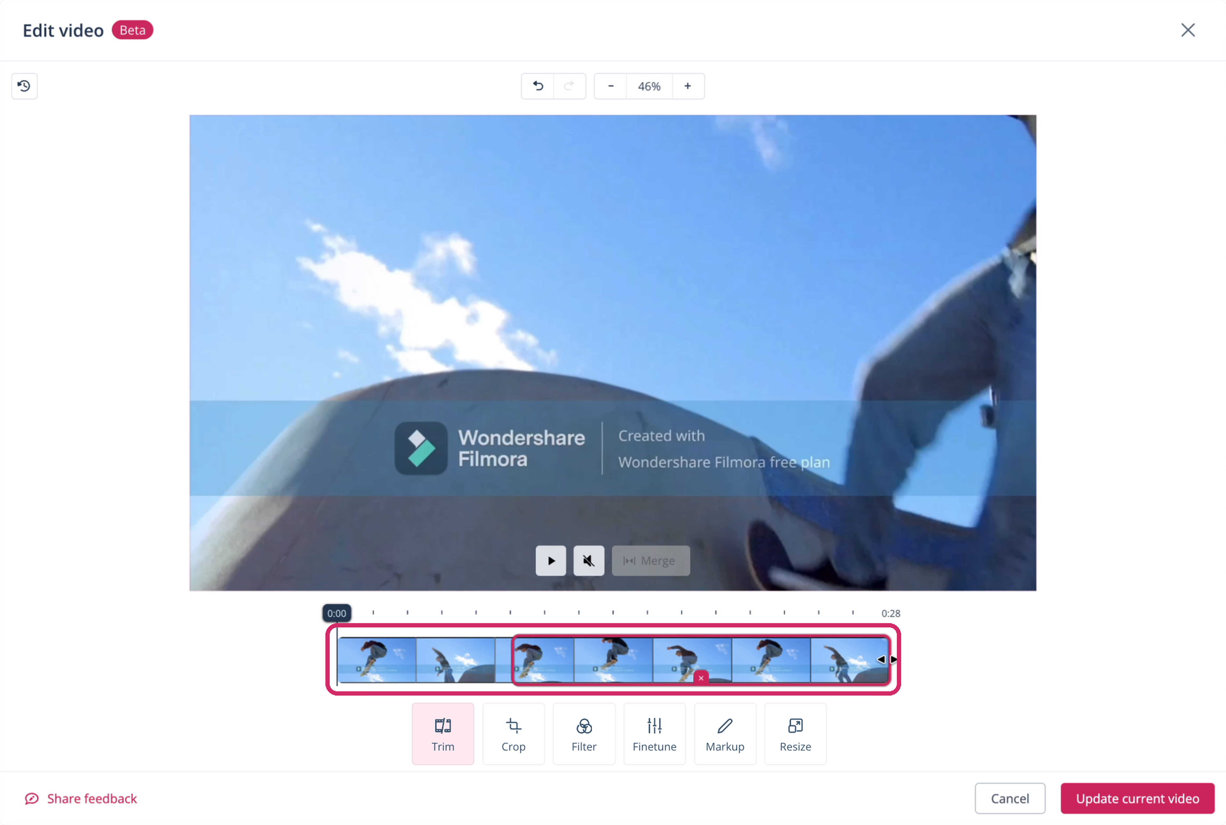Viewport: 1226px width, 825px height.
Task: Open the Filter tool
Action: tap(584, 733)
